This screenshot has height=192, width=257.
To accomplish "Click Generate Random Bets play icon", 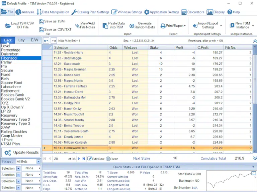I will pos(132,26).
